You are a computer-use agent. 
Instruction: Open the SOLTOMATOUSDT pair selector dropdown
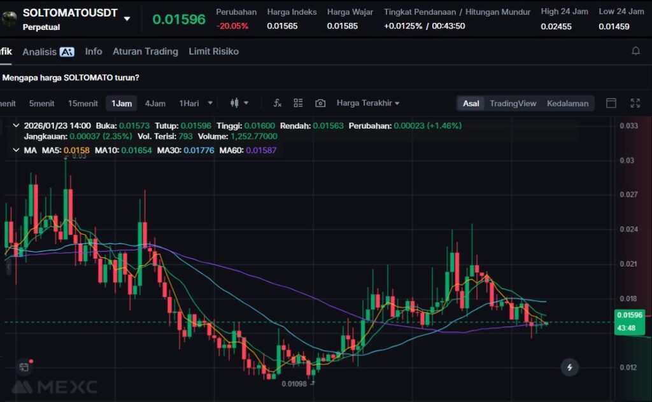pos(127,18)
